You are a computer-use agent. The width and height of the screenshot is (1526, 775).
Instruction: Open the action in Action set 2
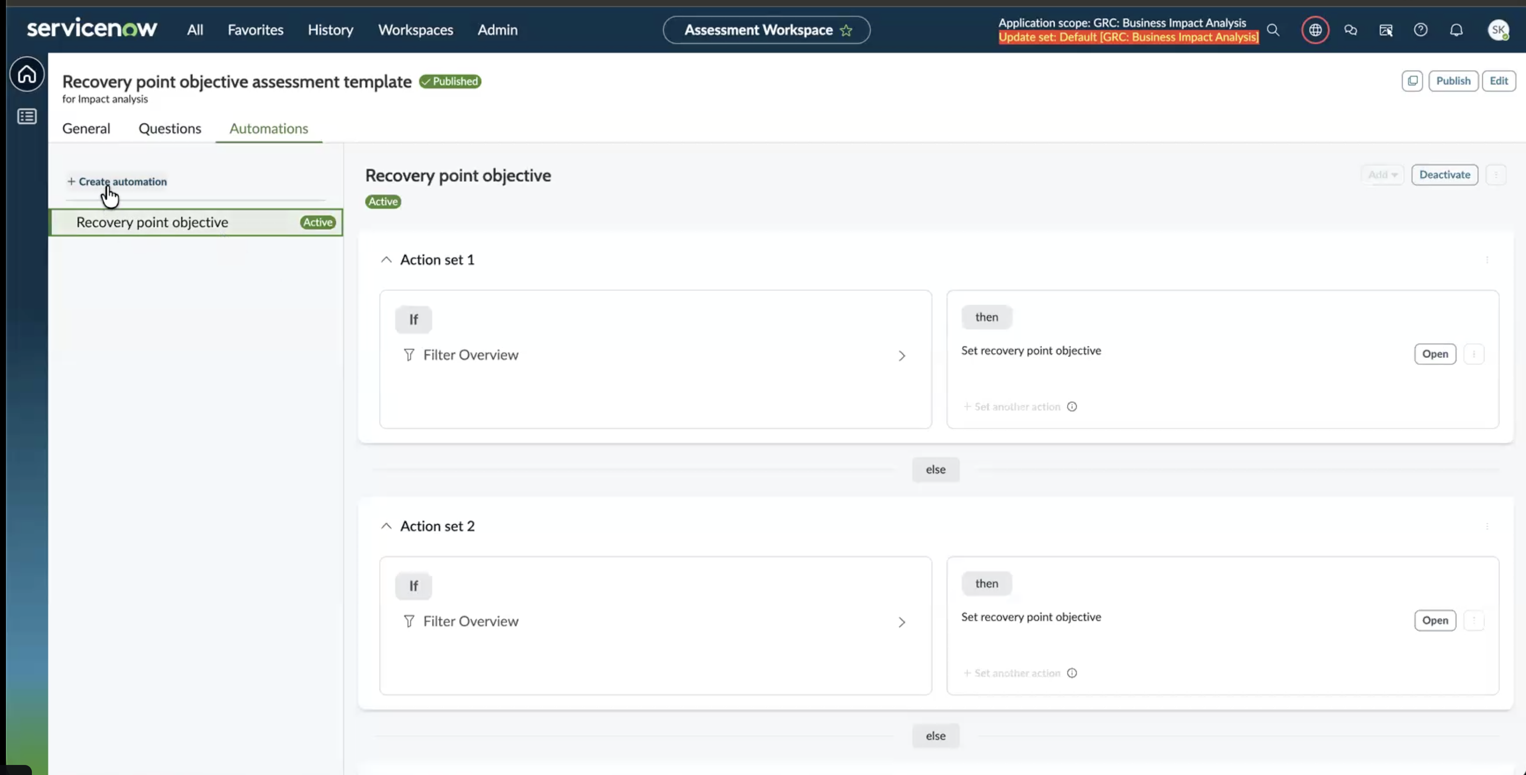pos(1435,620)
